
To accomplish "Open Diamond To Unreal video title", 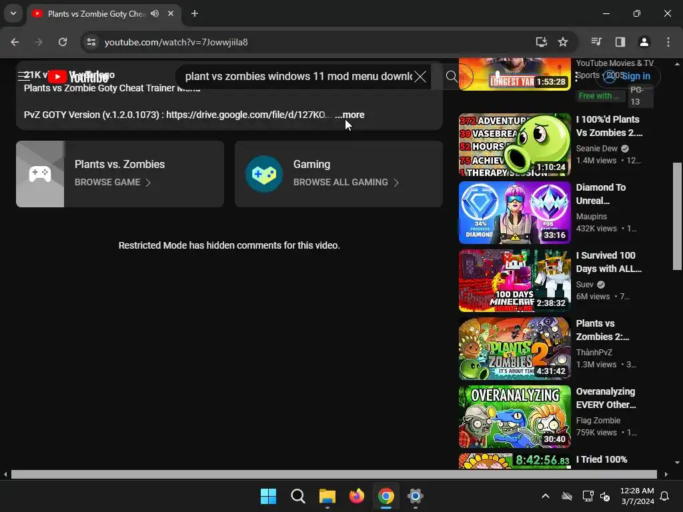I will 601,194.
